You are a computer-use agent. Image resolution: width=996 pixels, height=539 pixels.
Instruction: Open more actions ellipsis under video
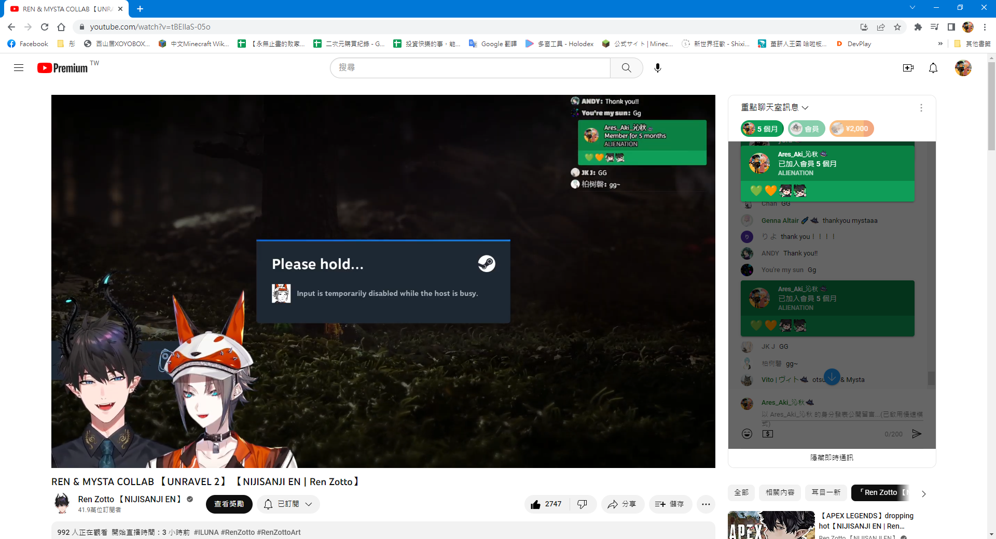706,504
